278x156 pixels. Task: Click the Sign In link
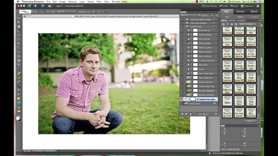coord(59,6)
